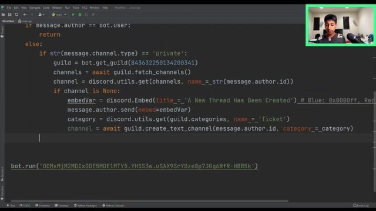The height and width of the screenshot is (211, 376).
Task: Click 'if channel is None:' line
Action: click(x=86, y=91)
